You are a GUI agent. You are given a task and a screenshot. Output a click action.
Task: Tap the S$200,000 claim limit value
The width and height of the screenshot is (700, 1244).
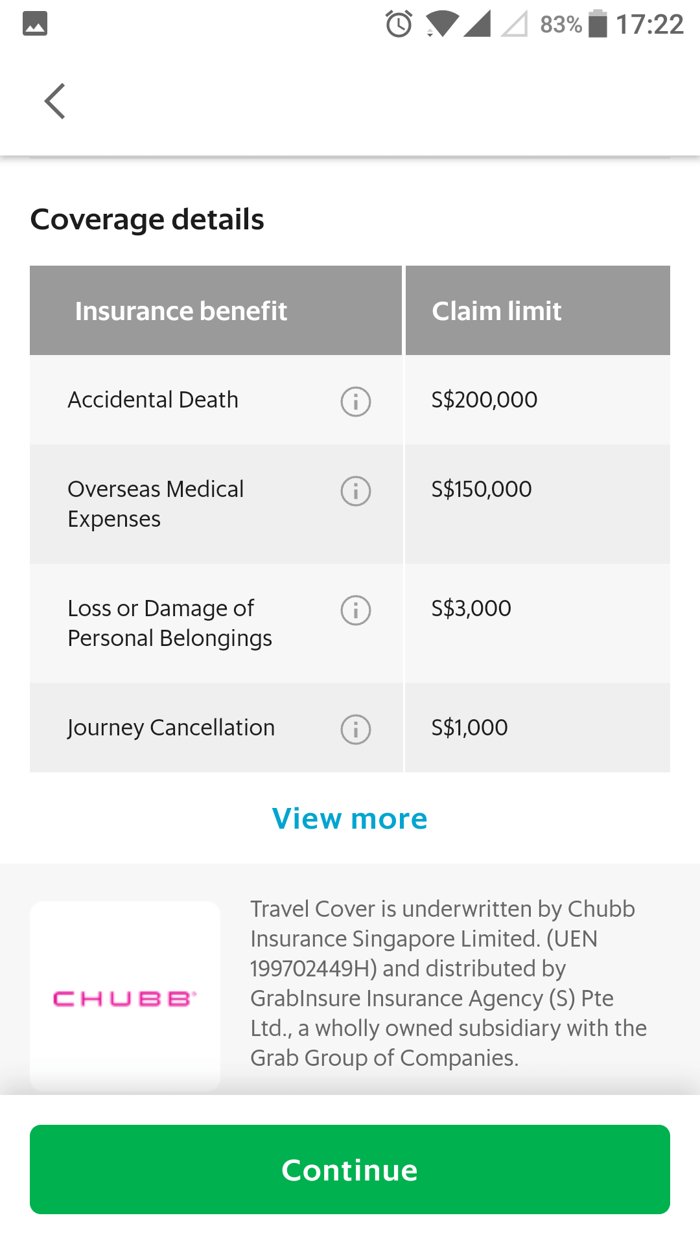click(484, 400)
